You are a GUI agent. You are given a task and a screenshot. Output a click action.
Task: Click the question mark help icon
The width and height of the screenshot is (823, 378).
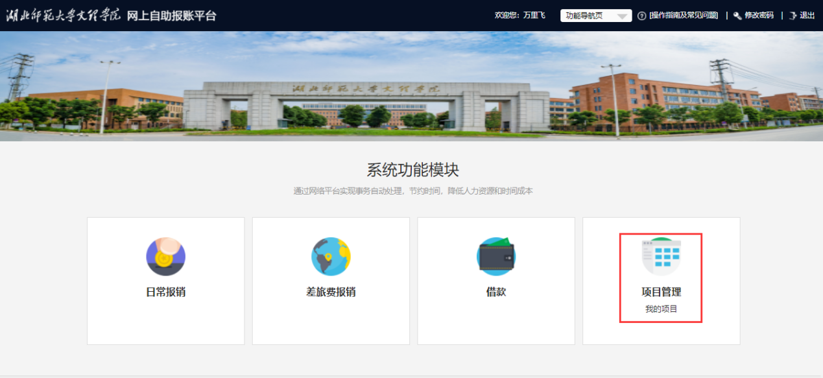point(642,16)
